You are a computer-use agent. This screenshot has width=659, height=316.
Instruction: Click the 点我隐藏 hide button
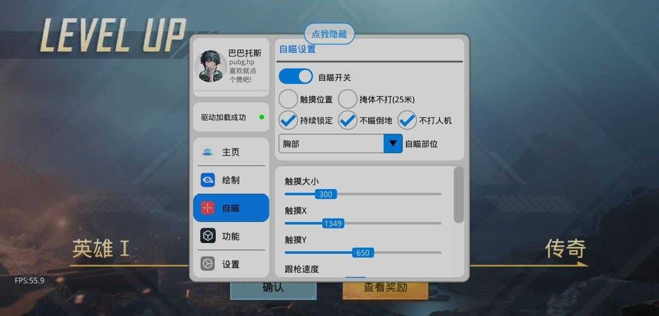(329, 34)
